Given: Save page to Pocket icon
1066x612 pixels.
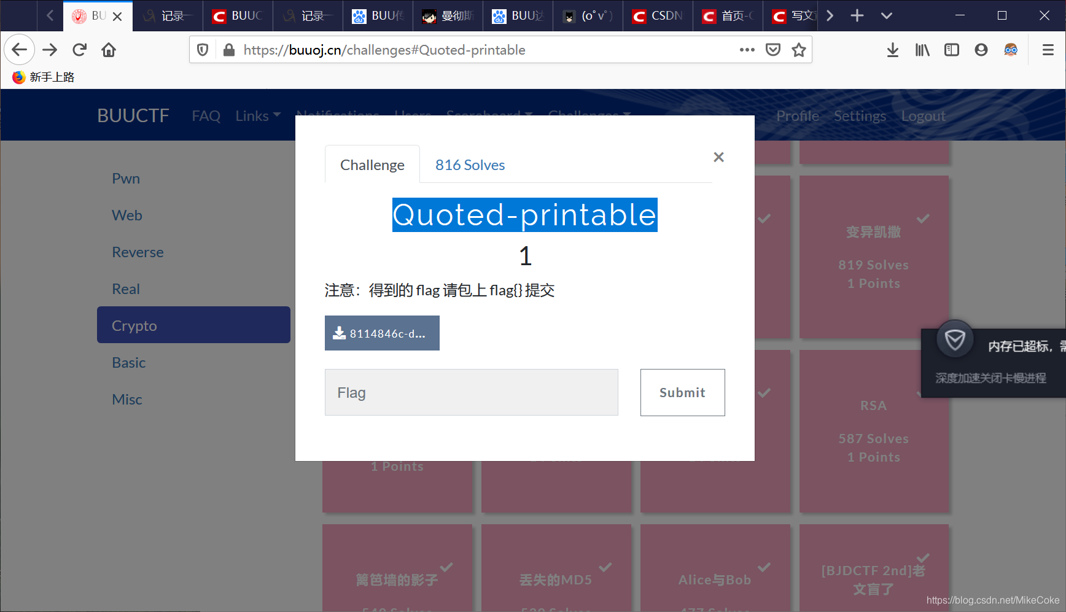Looking at the screenshot, I should coord(773,50).
